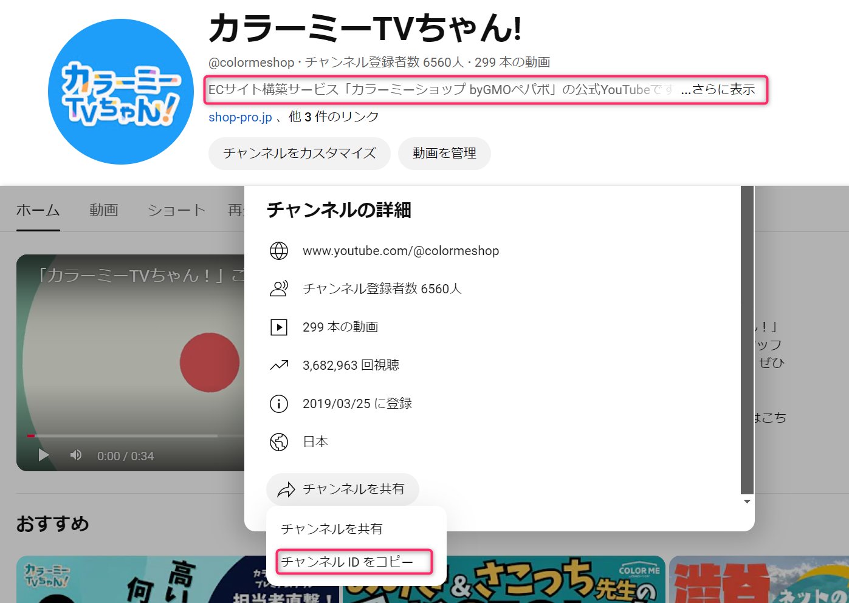Mute the video with the speaker icon
Screen dimensions: 849x603
tap(76, 455)
